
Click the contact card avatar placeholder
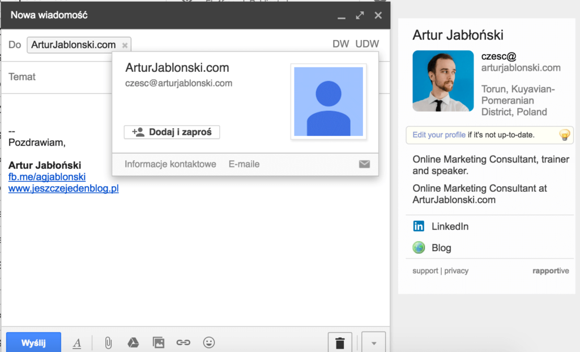[x=329, y=101]
